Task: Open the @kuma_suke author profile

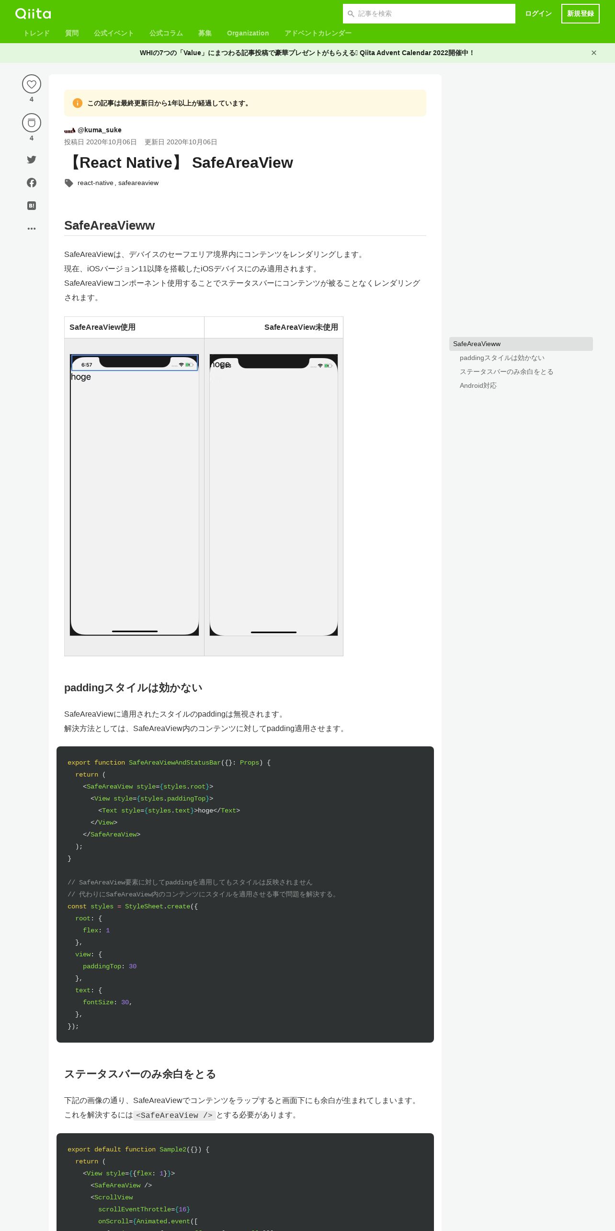Action: click(100, 130)
